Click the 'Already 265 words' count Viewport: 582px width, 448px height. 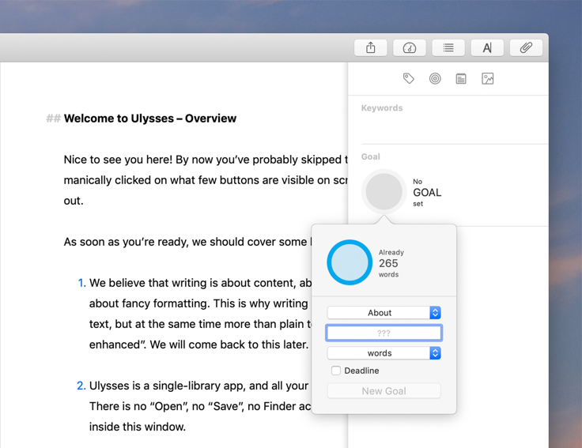coord(391,263)
